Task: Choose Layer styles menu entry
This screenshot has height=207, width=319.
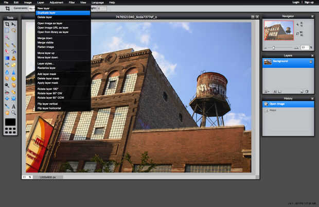Action: point(63,63)
